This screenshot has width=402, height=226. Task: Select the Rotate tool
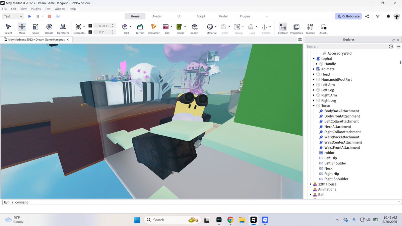pyautogui.click(x=49, y=29)
